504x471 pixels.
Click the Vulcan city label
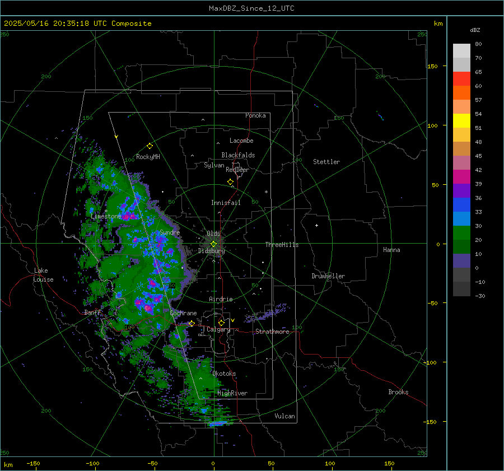click(284, 416)
